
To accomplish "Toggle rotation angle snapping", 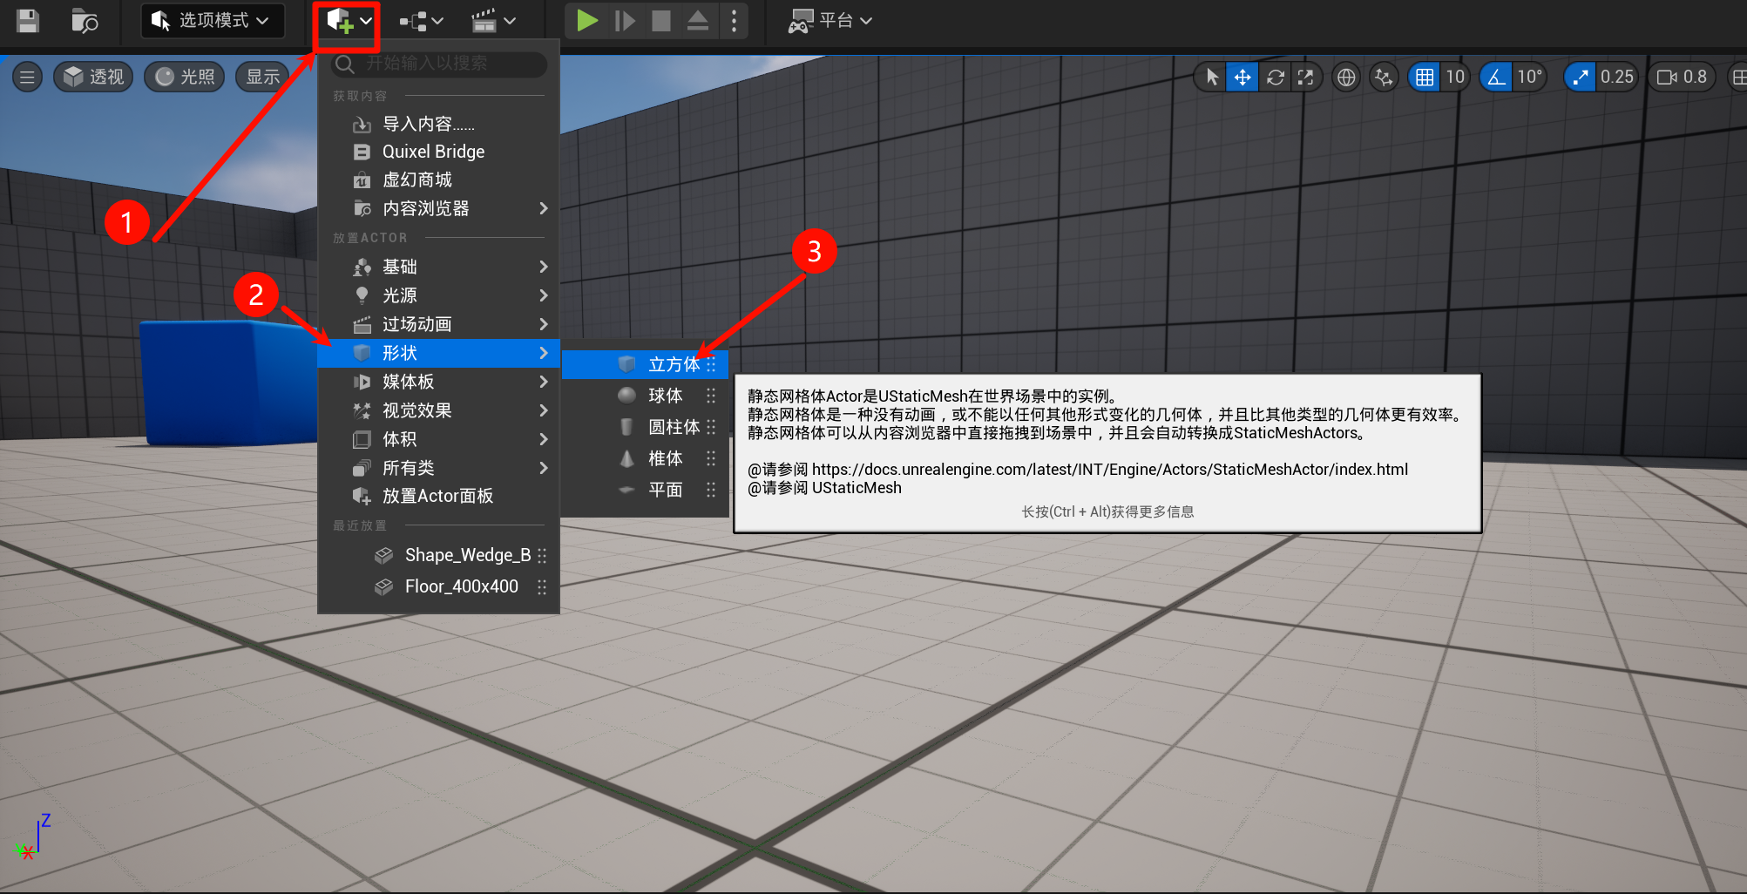I will [x=1496, y=78].
